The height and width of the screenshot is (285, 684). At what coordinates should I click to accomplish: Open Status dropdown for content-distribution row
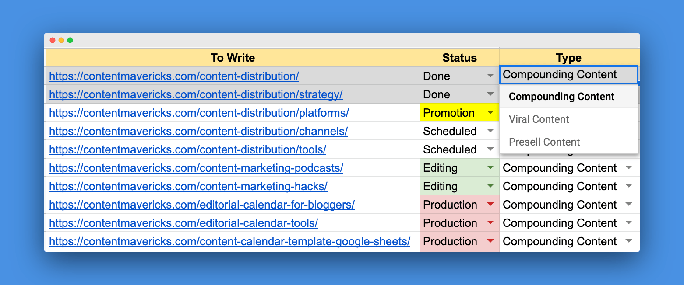490,76
